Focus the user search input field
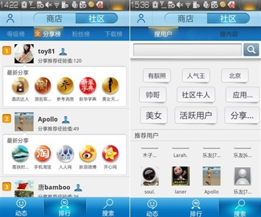This screenshot has width=261, height=217. 187,50
